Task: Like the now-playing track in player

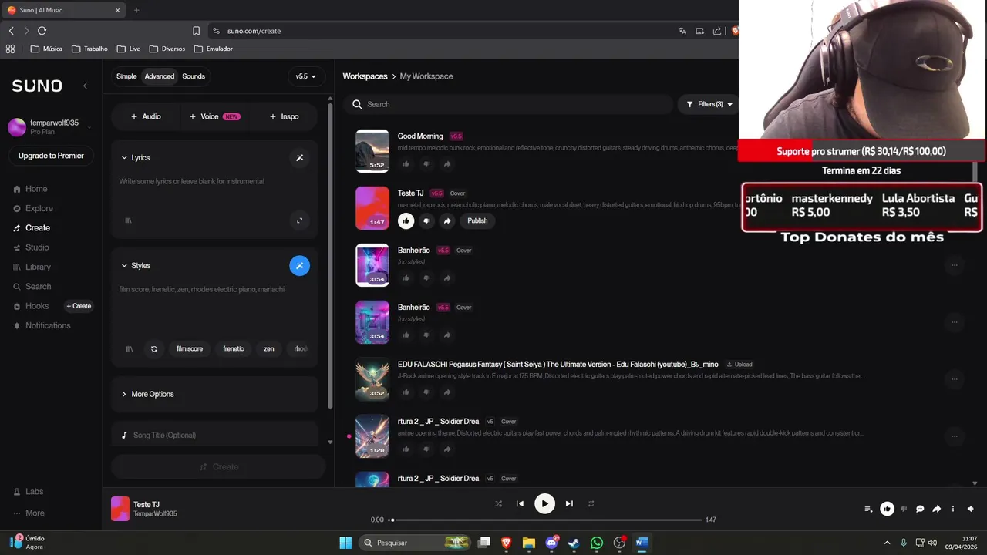Action: (887, 509)
